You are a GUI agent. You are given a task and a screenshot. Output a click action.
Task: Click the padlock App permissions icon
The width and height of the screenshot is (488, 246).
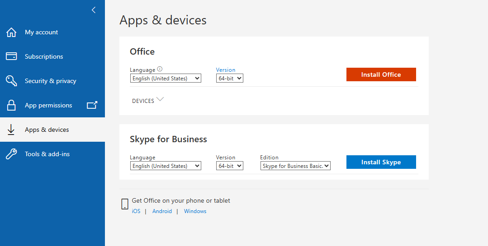point(11,105)
